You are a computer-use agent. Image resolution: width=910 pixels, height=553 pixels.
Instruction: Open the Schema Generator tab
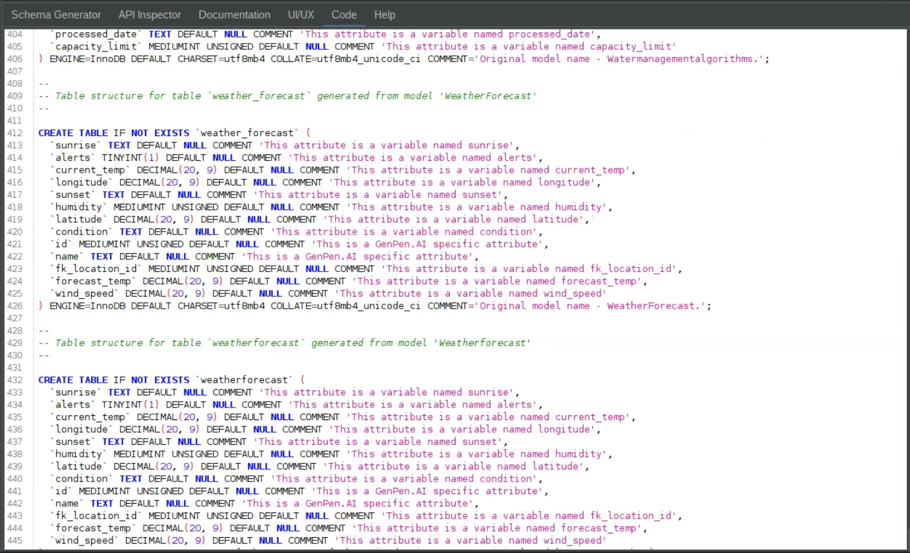click(x=56, y=15)
